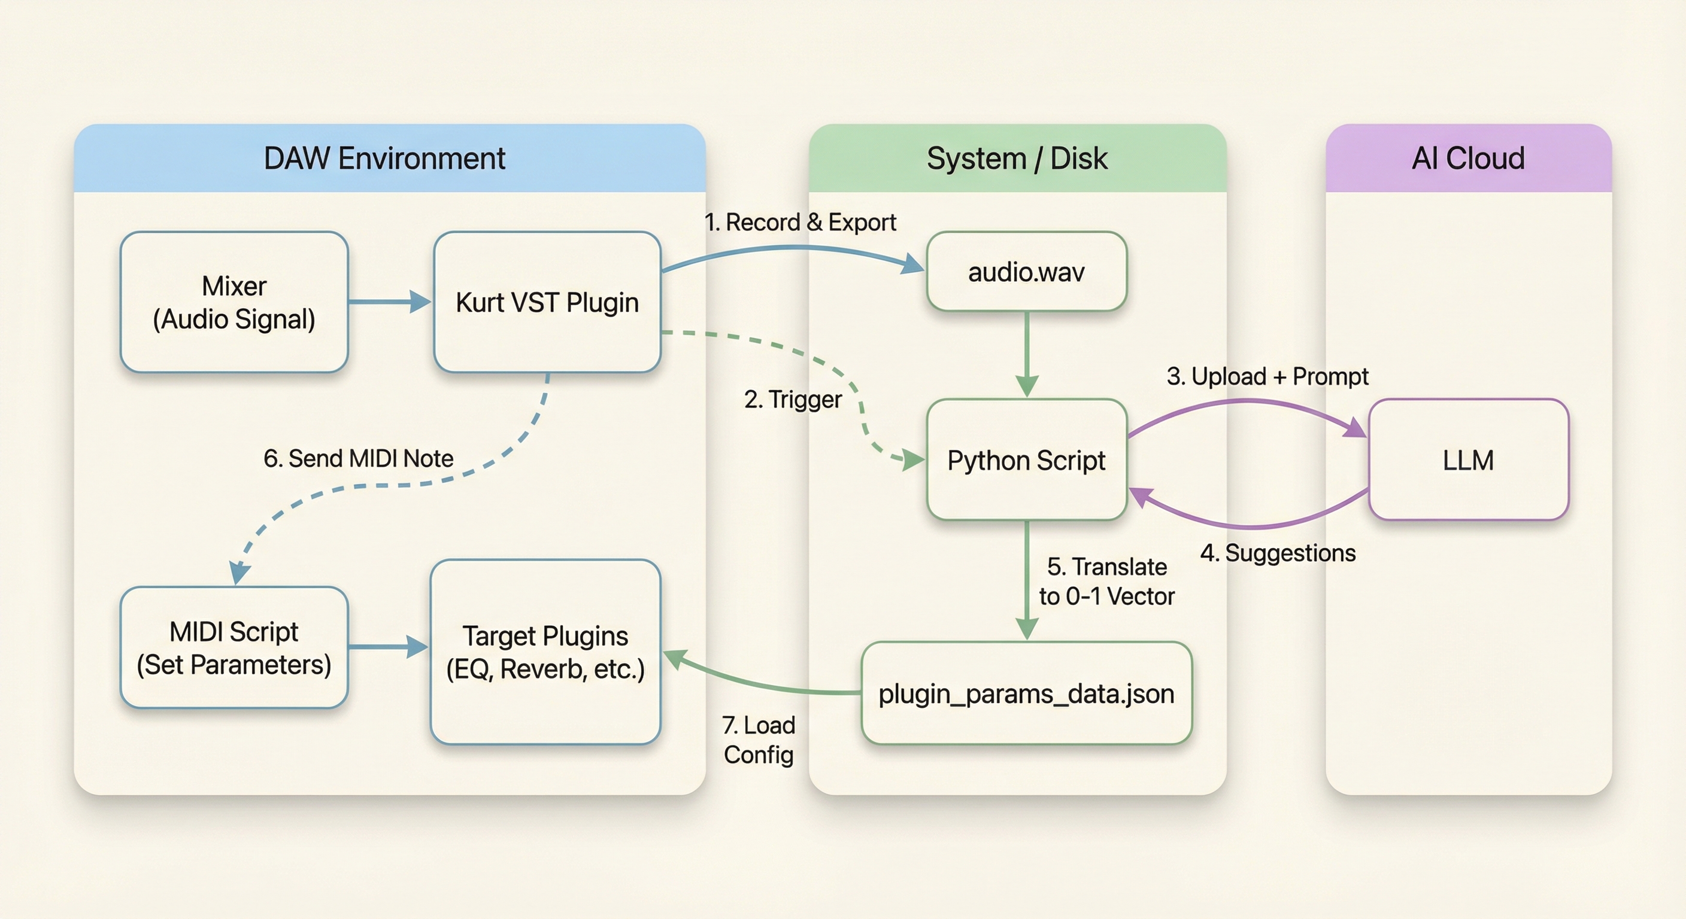The width and height of the screenshot is (1686, 919).
Task: Click the System / Disk header
Action: click(1017, 159)
